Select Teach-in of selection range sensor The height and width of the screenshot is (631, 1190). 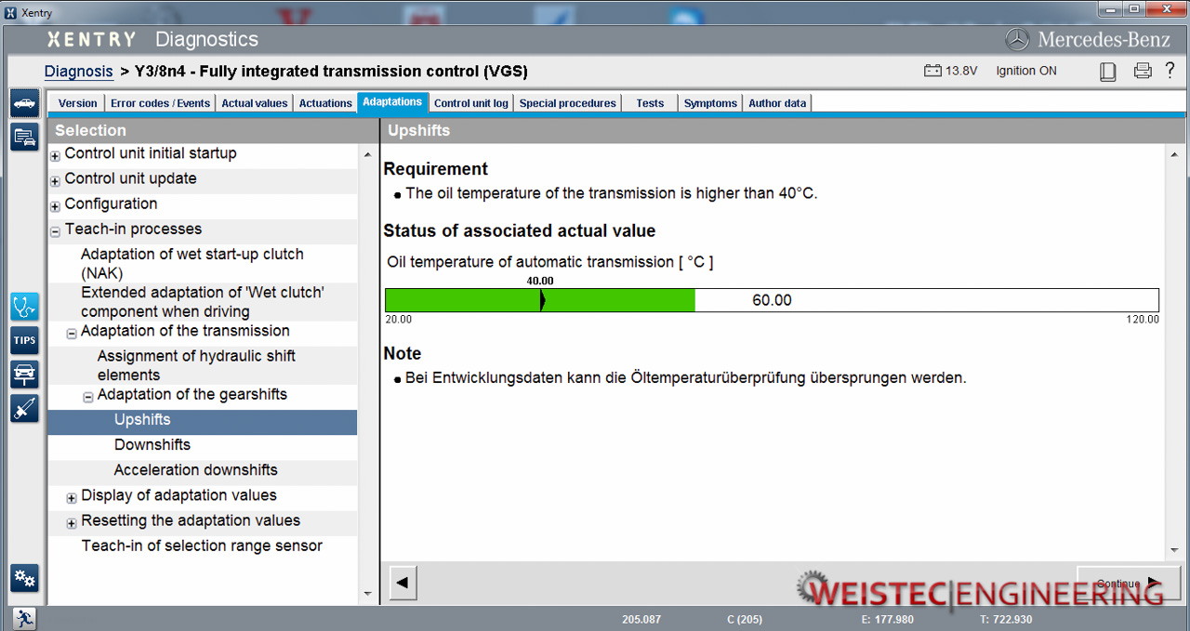203,548
